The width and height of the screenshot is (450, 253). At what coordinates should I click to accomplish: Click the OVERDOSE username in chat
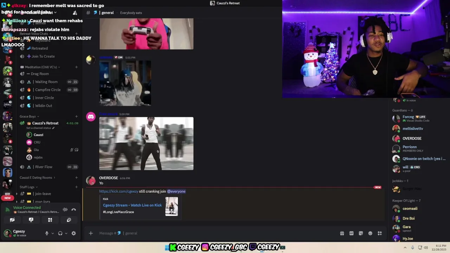[x=108, y=178]
